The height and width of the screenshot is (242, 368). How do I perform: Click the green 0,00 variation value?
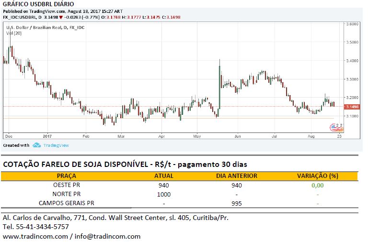point(317,185)
